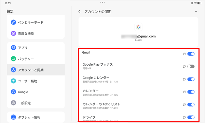
Task: Tap the Google カレンダー label
Action: [96, 78]
